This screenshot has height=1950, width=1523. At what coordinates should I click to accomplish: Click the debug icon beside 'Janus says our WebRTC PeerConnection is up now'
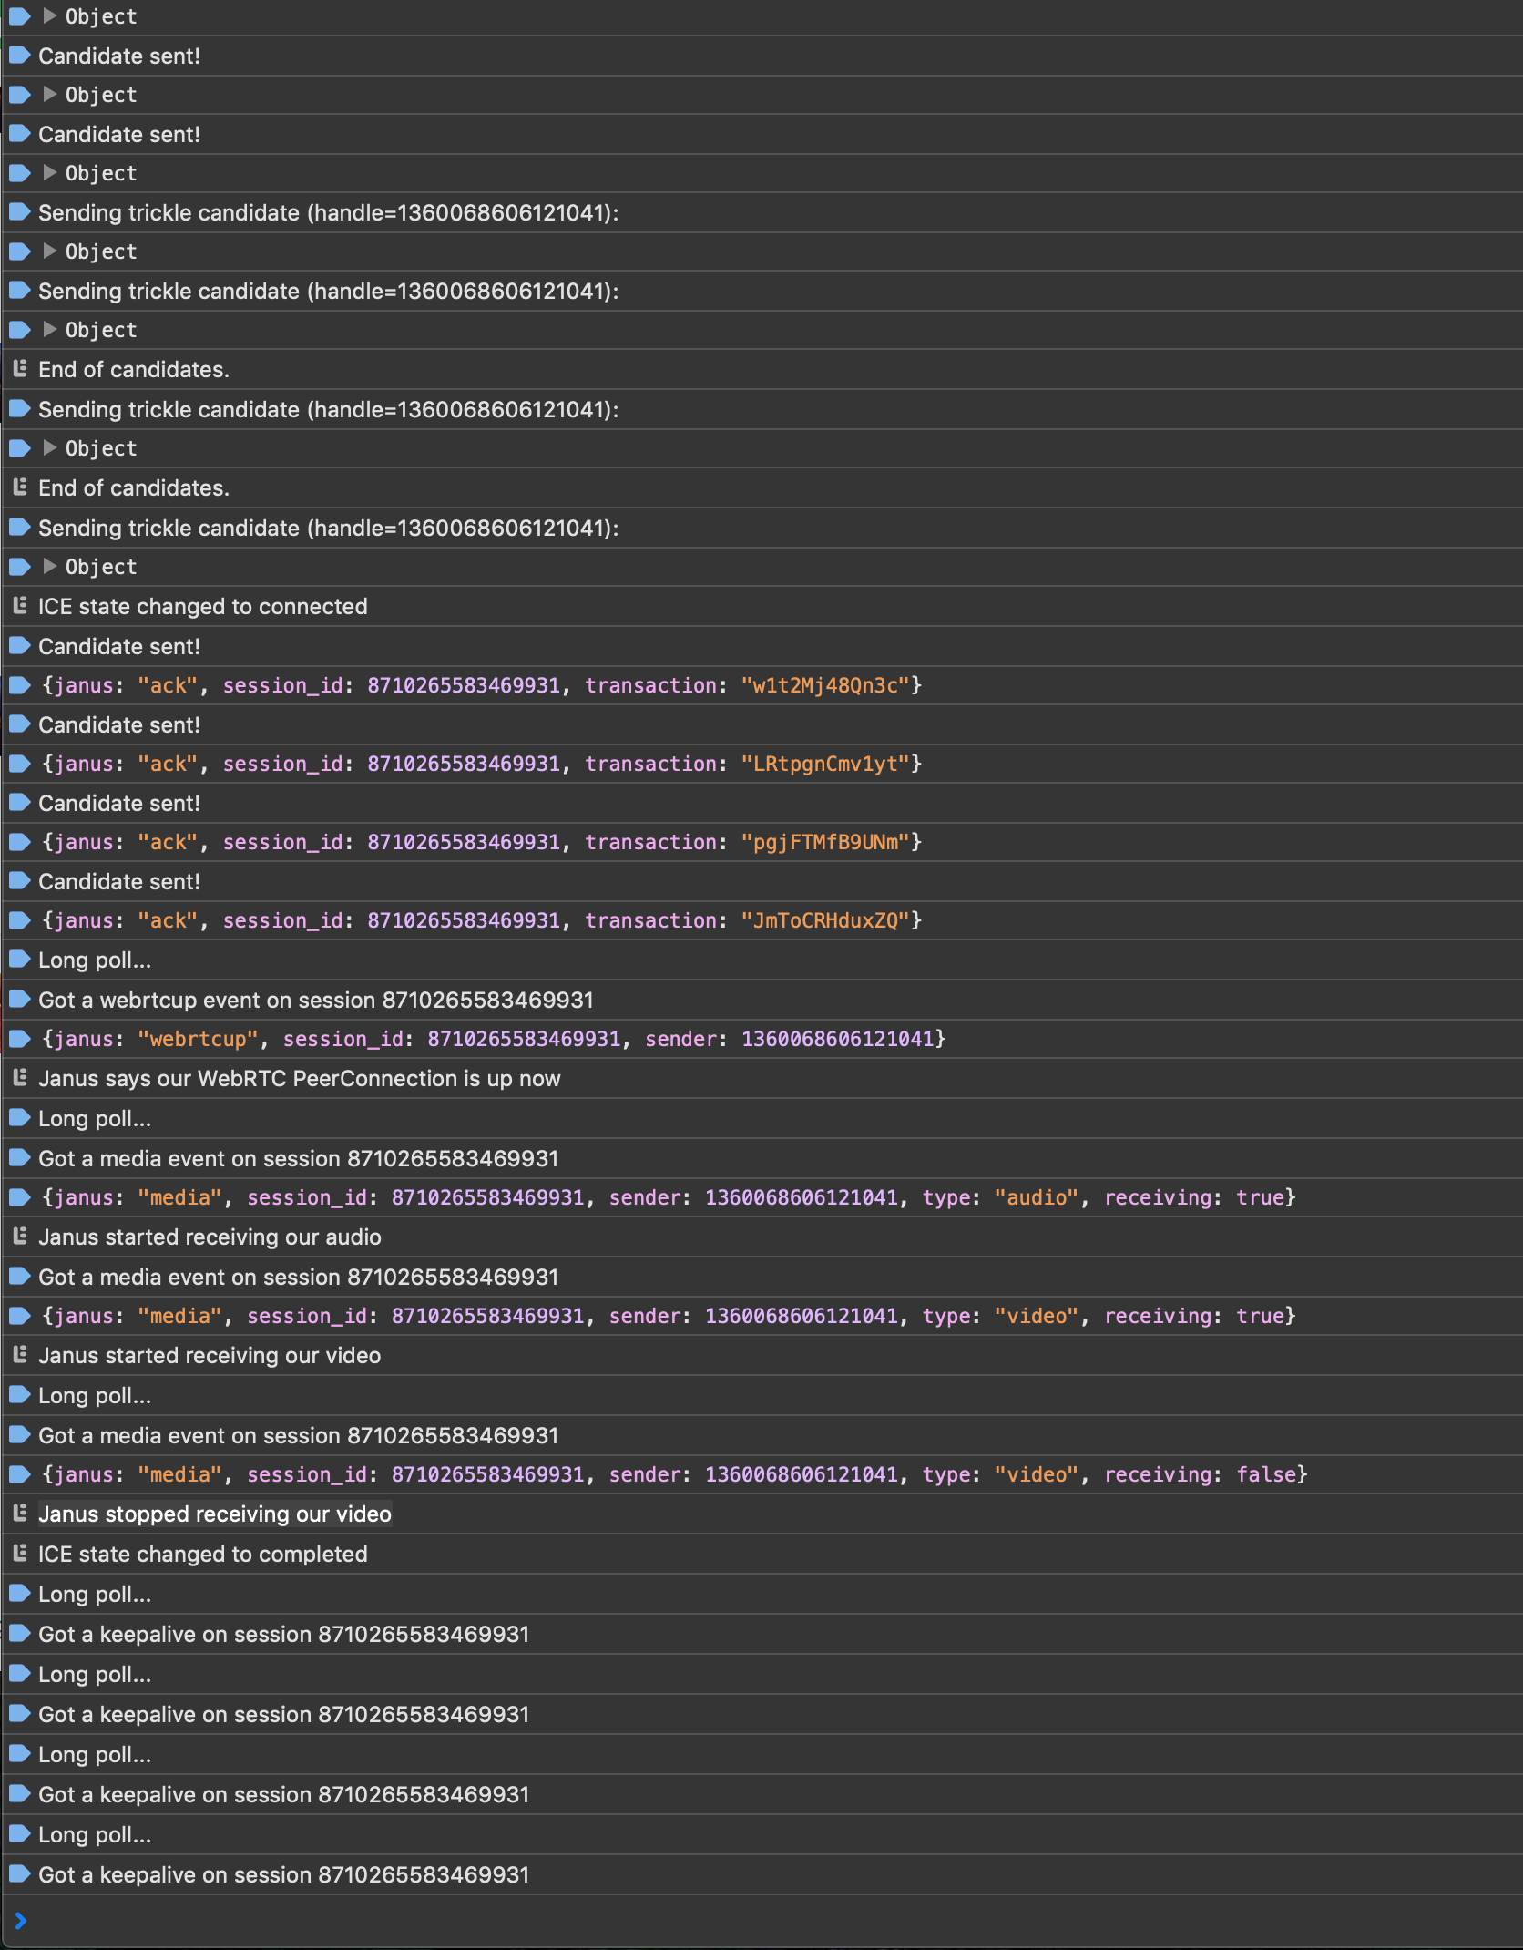tap(20, 1078)
